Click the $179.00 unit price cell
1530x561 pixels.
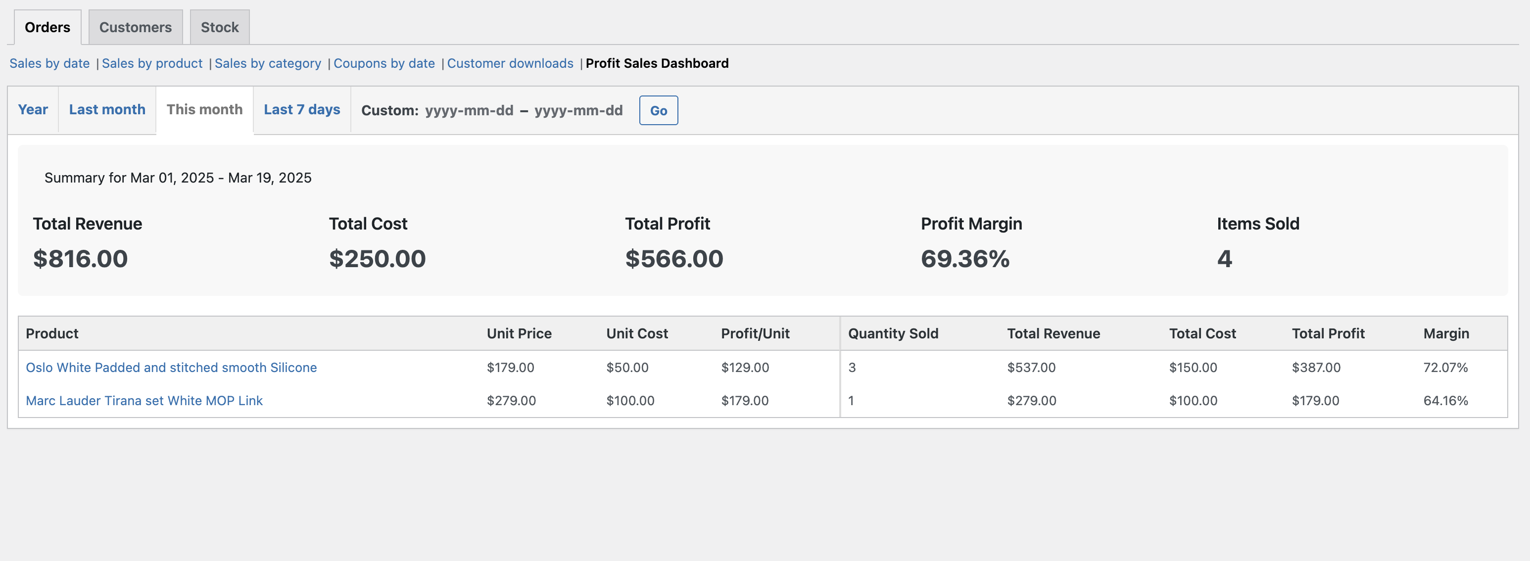pos(510,368)
